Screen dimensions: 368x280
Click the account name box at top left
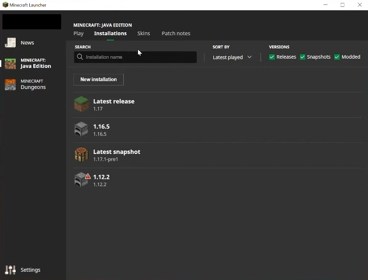[32, 22]
